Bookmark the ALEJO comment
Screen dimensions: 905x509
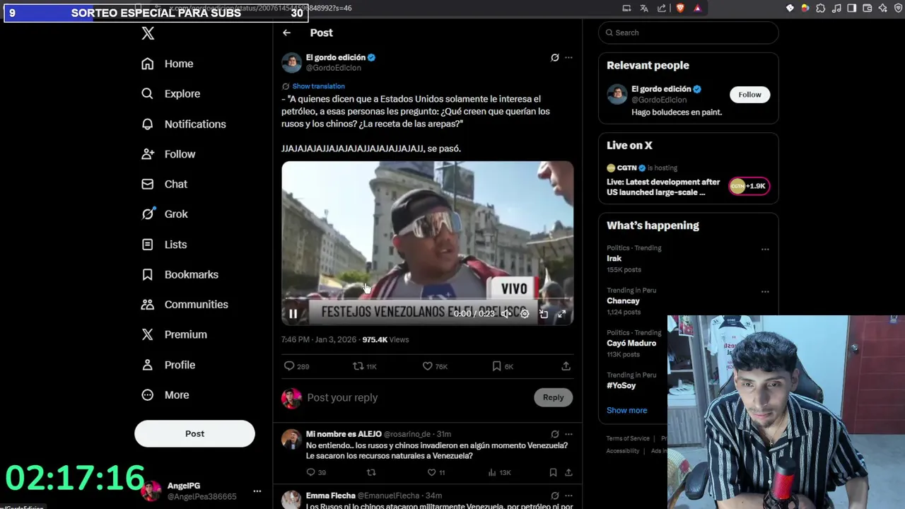553,472
